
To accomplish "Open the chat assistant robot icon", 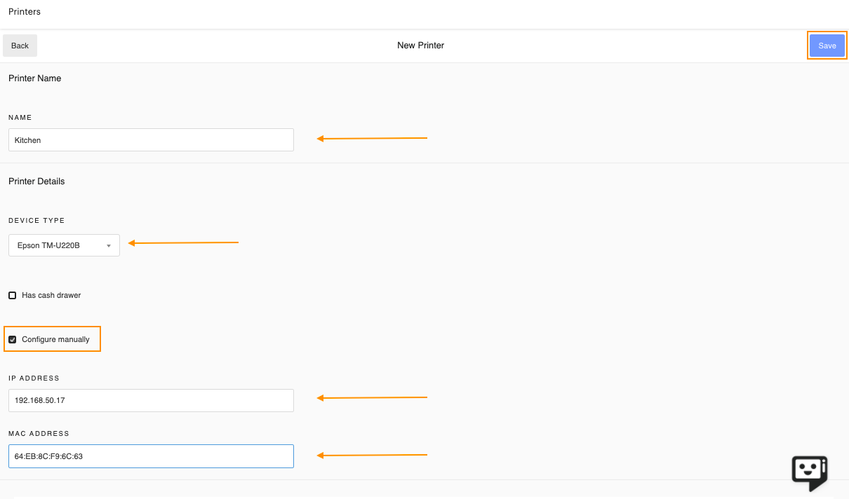I will [x=809, y=472].
